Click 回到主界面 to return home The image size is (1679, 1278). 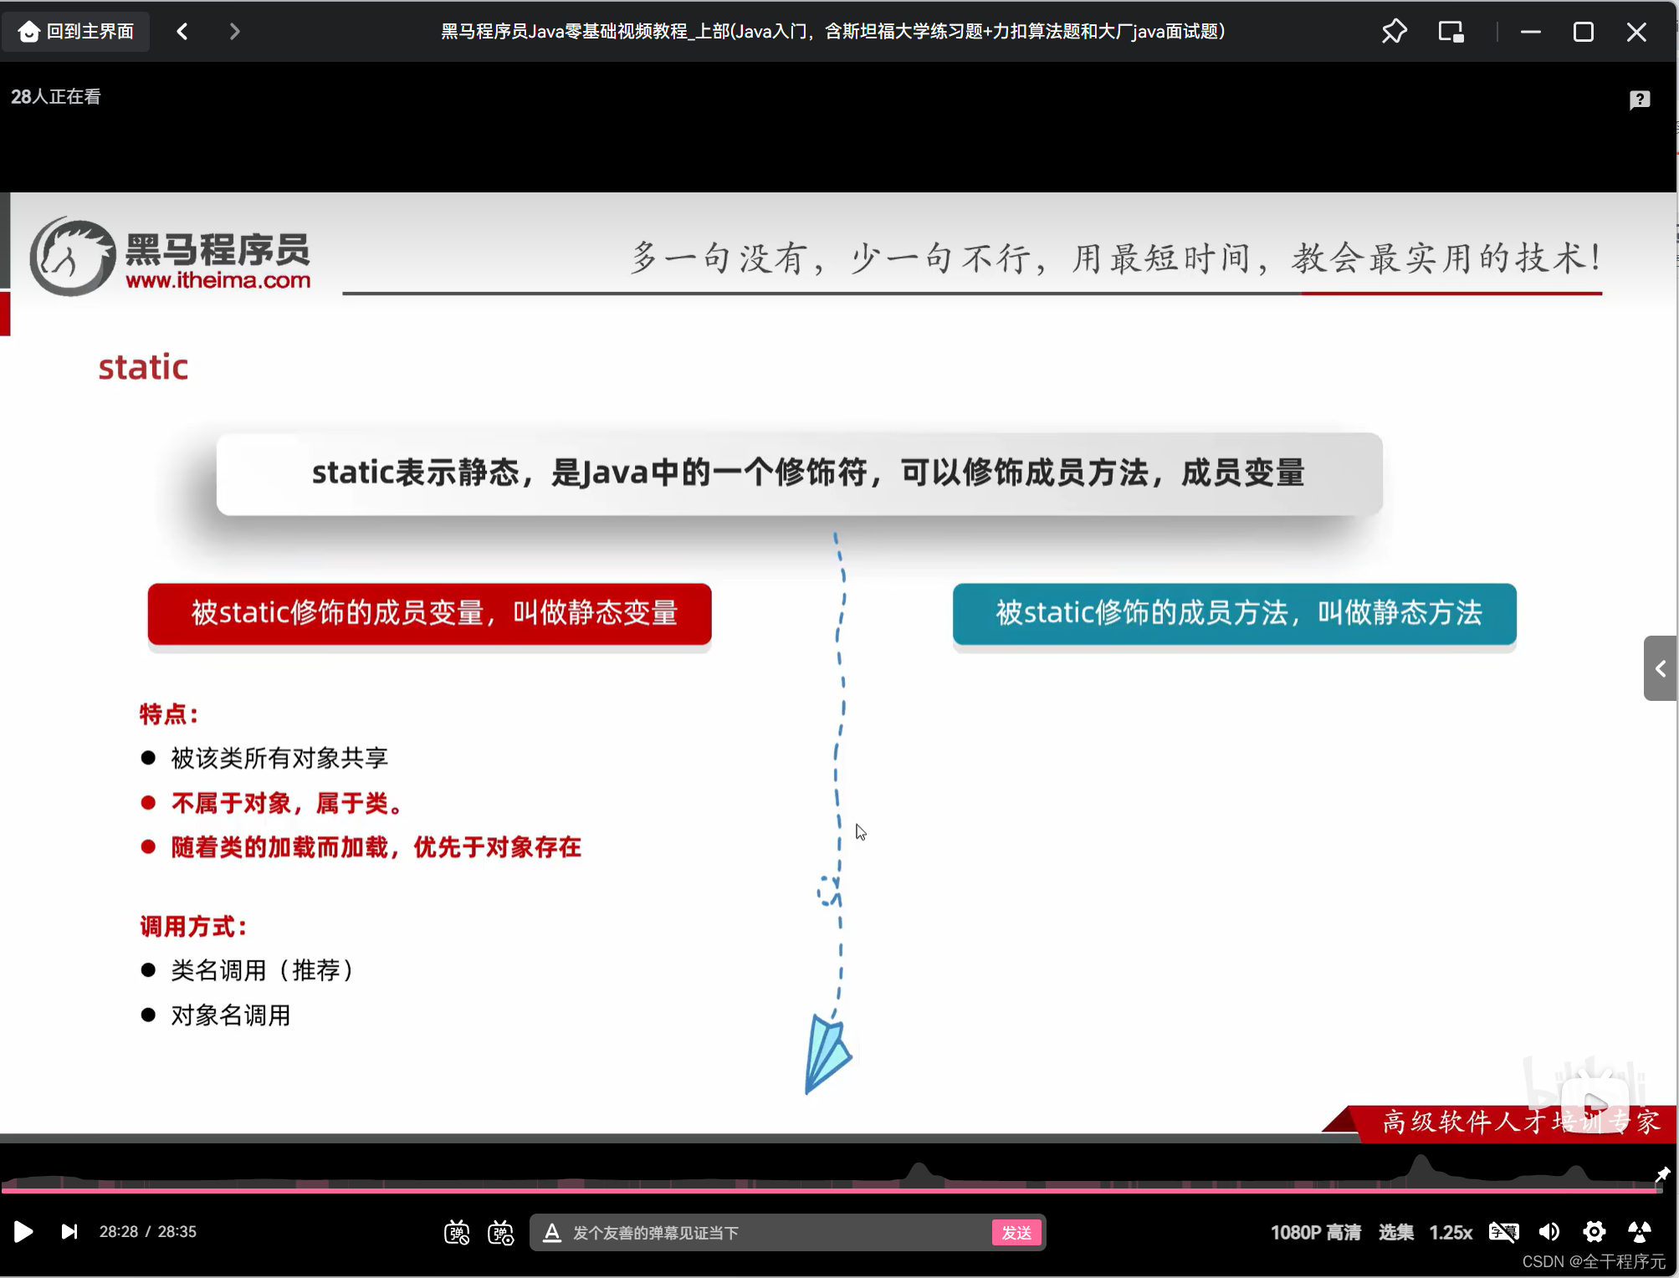(75, 31)
